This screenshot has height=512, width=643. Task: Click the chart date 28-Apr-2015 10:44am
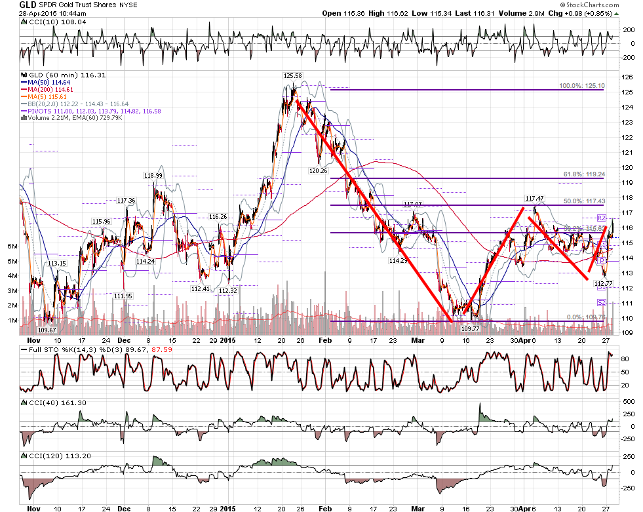52,14
